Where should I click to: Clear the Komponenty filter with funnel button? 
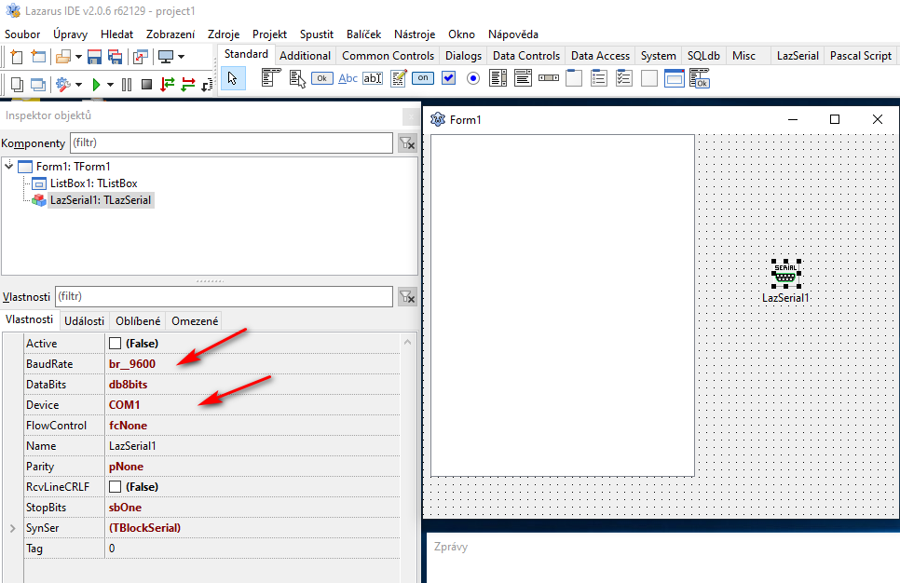coord(407,143)
